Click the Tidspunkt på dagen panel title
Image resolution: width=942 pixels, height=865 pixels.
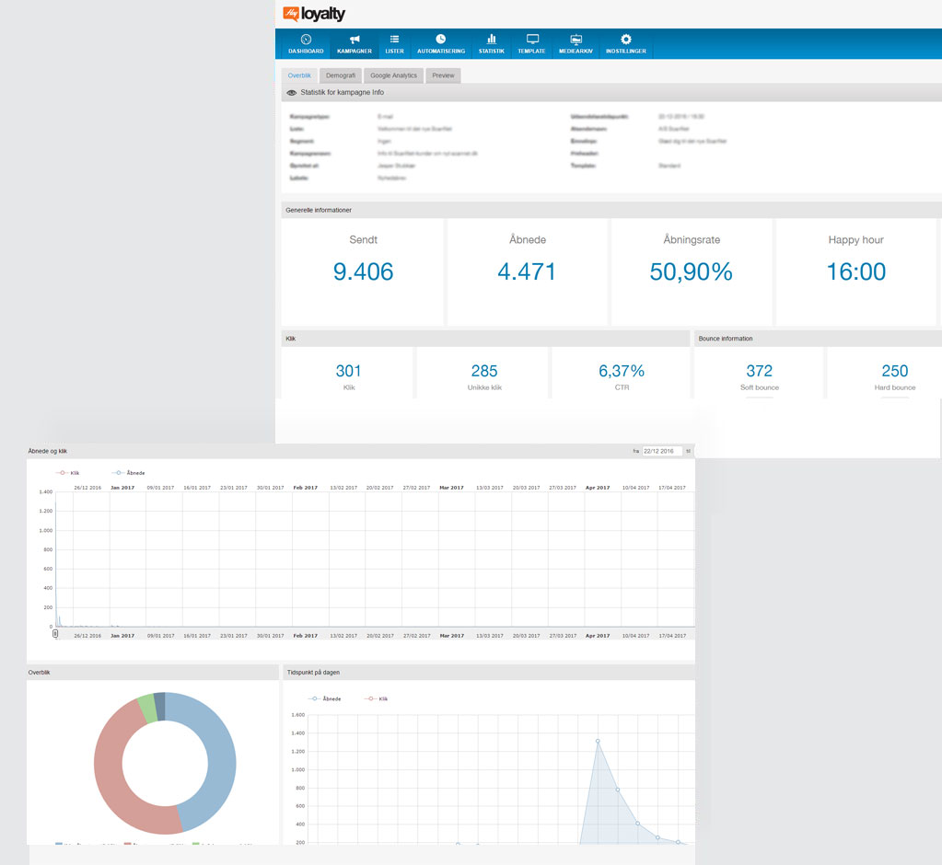click(x=313, y=673)
